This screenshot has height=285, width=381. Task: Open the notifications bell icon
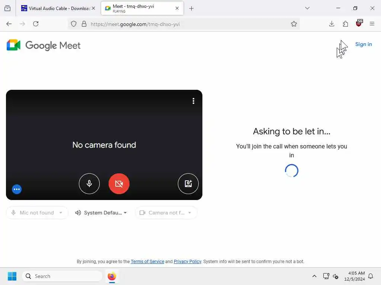click(371, 276)
